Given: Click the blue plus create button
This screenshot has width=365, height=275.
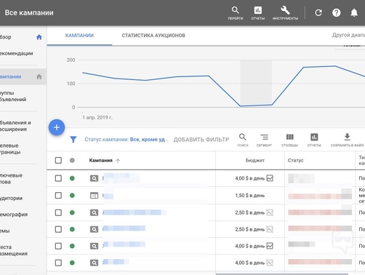Looking at the screenshot, I should pyautogui.click(x=57, y=127).
